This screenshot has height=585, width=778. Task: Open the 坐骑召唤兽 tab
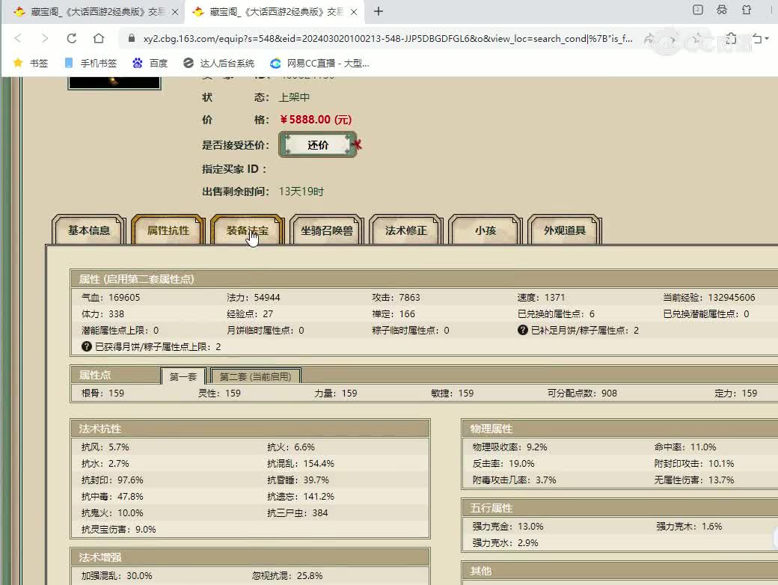[327, 230]
